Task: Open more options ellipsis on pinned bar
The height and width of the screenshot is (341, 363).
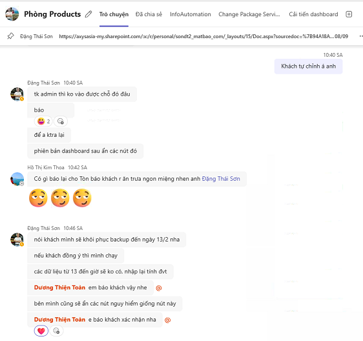Action: pyautogui.click(x=361, y=36)
